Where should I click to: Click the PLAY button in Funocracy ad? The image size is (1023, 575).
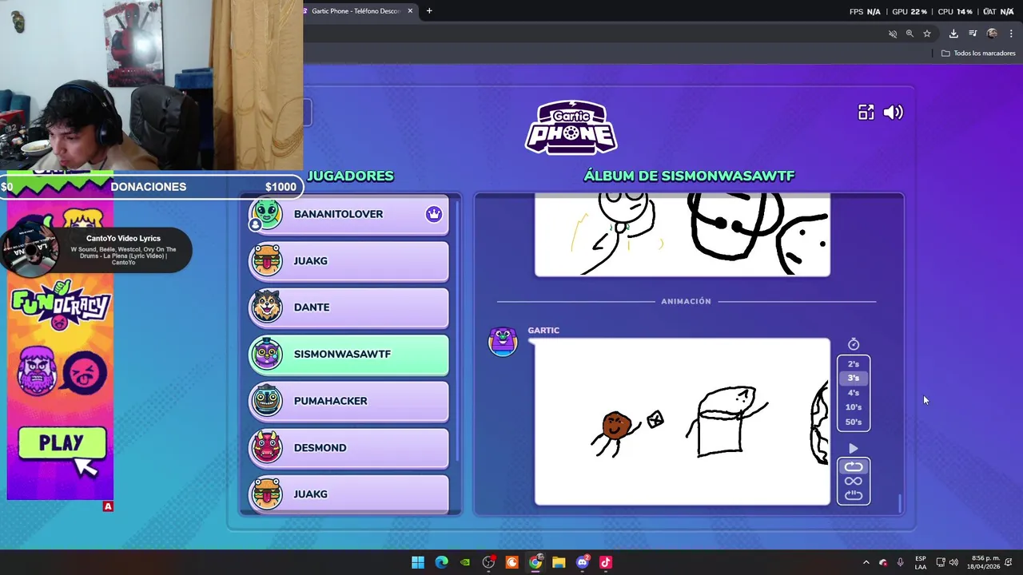click(62, 443)
